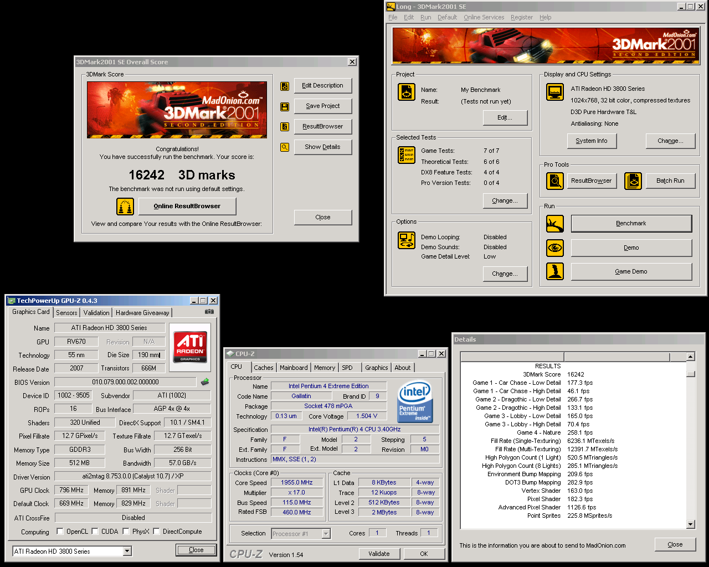The width and height of the screenshot is (709, 567).
Task: Click the 3DMark2001 SE title bar icon
Action: point(391,6)
